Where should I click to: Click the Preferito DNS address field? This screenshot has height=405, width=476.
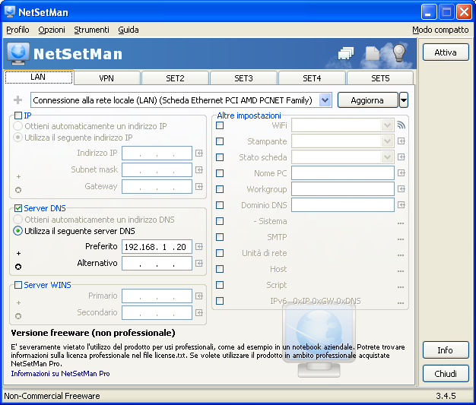[157, 247]
